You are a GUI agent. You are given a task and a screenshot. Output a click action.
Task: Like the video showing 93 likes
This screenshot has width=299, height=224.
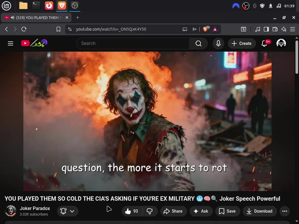132,211
